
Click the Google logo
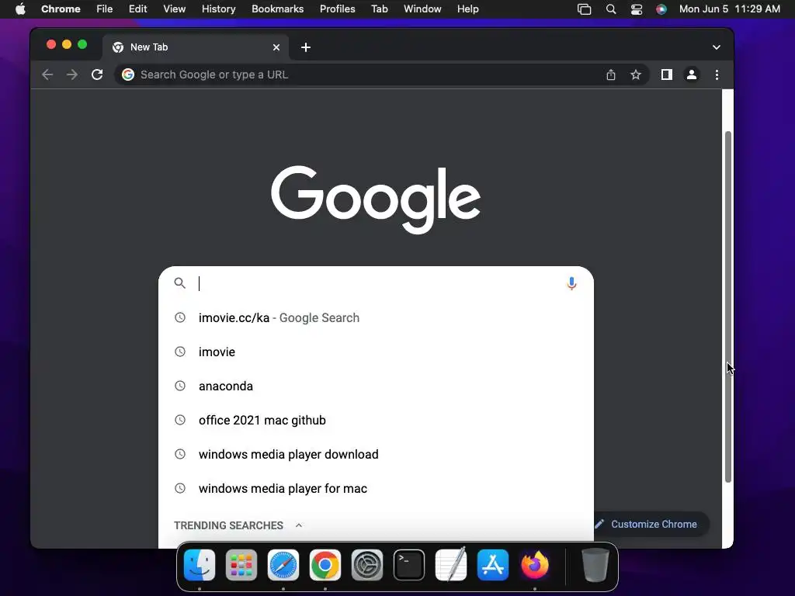[376, 199]
